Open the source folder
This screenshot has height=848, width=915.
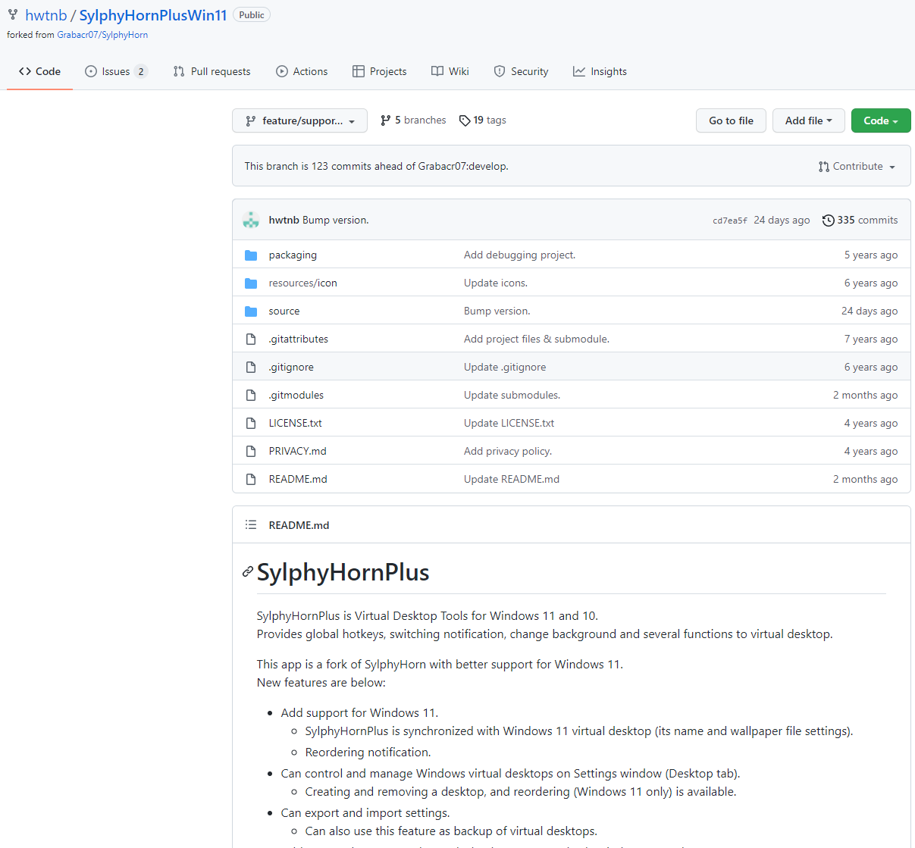click(x=284, y=311)
